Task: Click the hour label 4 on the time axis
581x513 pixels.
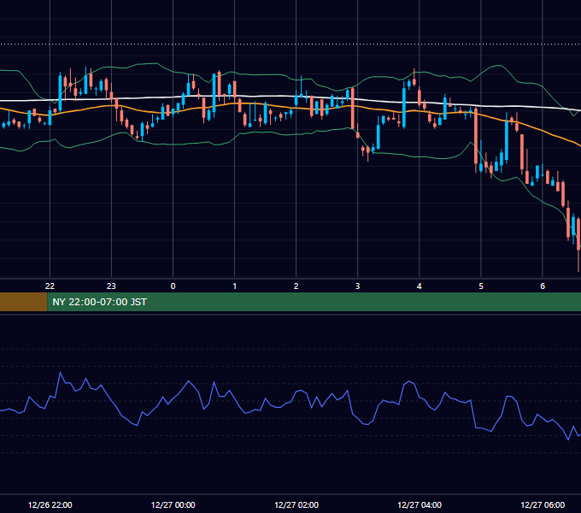Action: tap(419, 286)
